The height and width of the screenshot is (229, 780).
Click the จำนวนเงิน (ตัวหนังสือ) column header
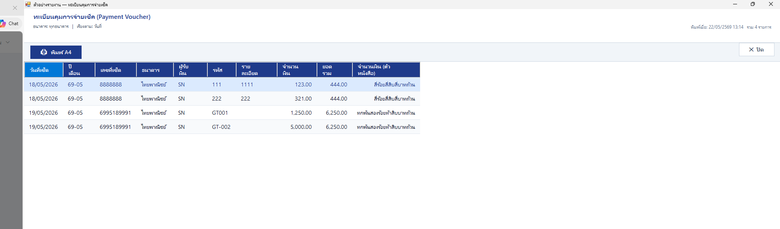(x=386, y=70)
